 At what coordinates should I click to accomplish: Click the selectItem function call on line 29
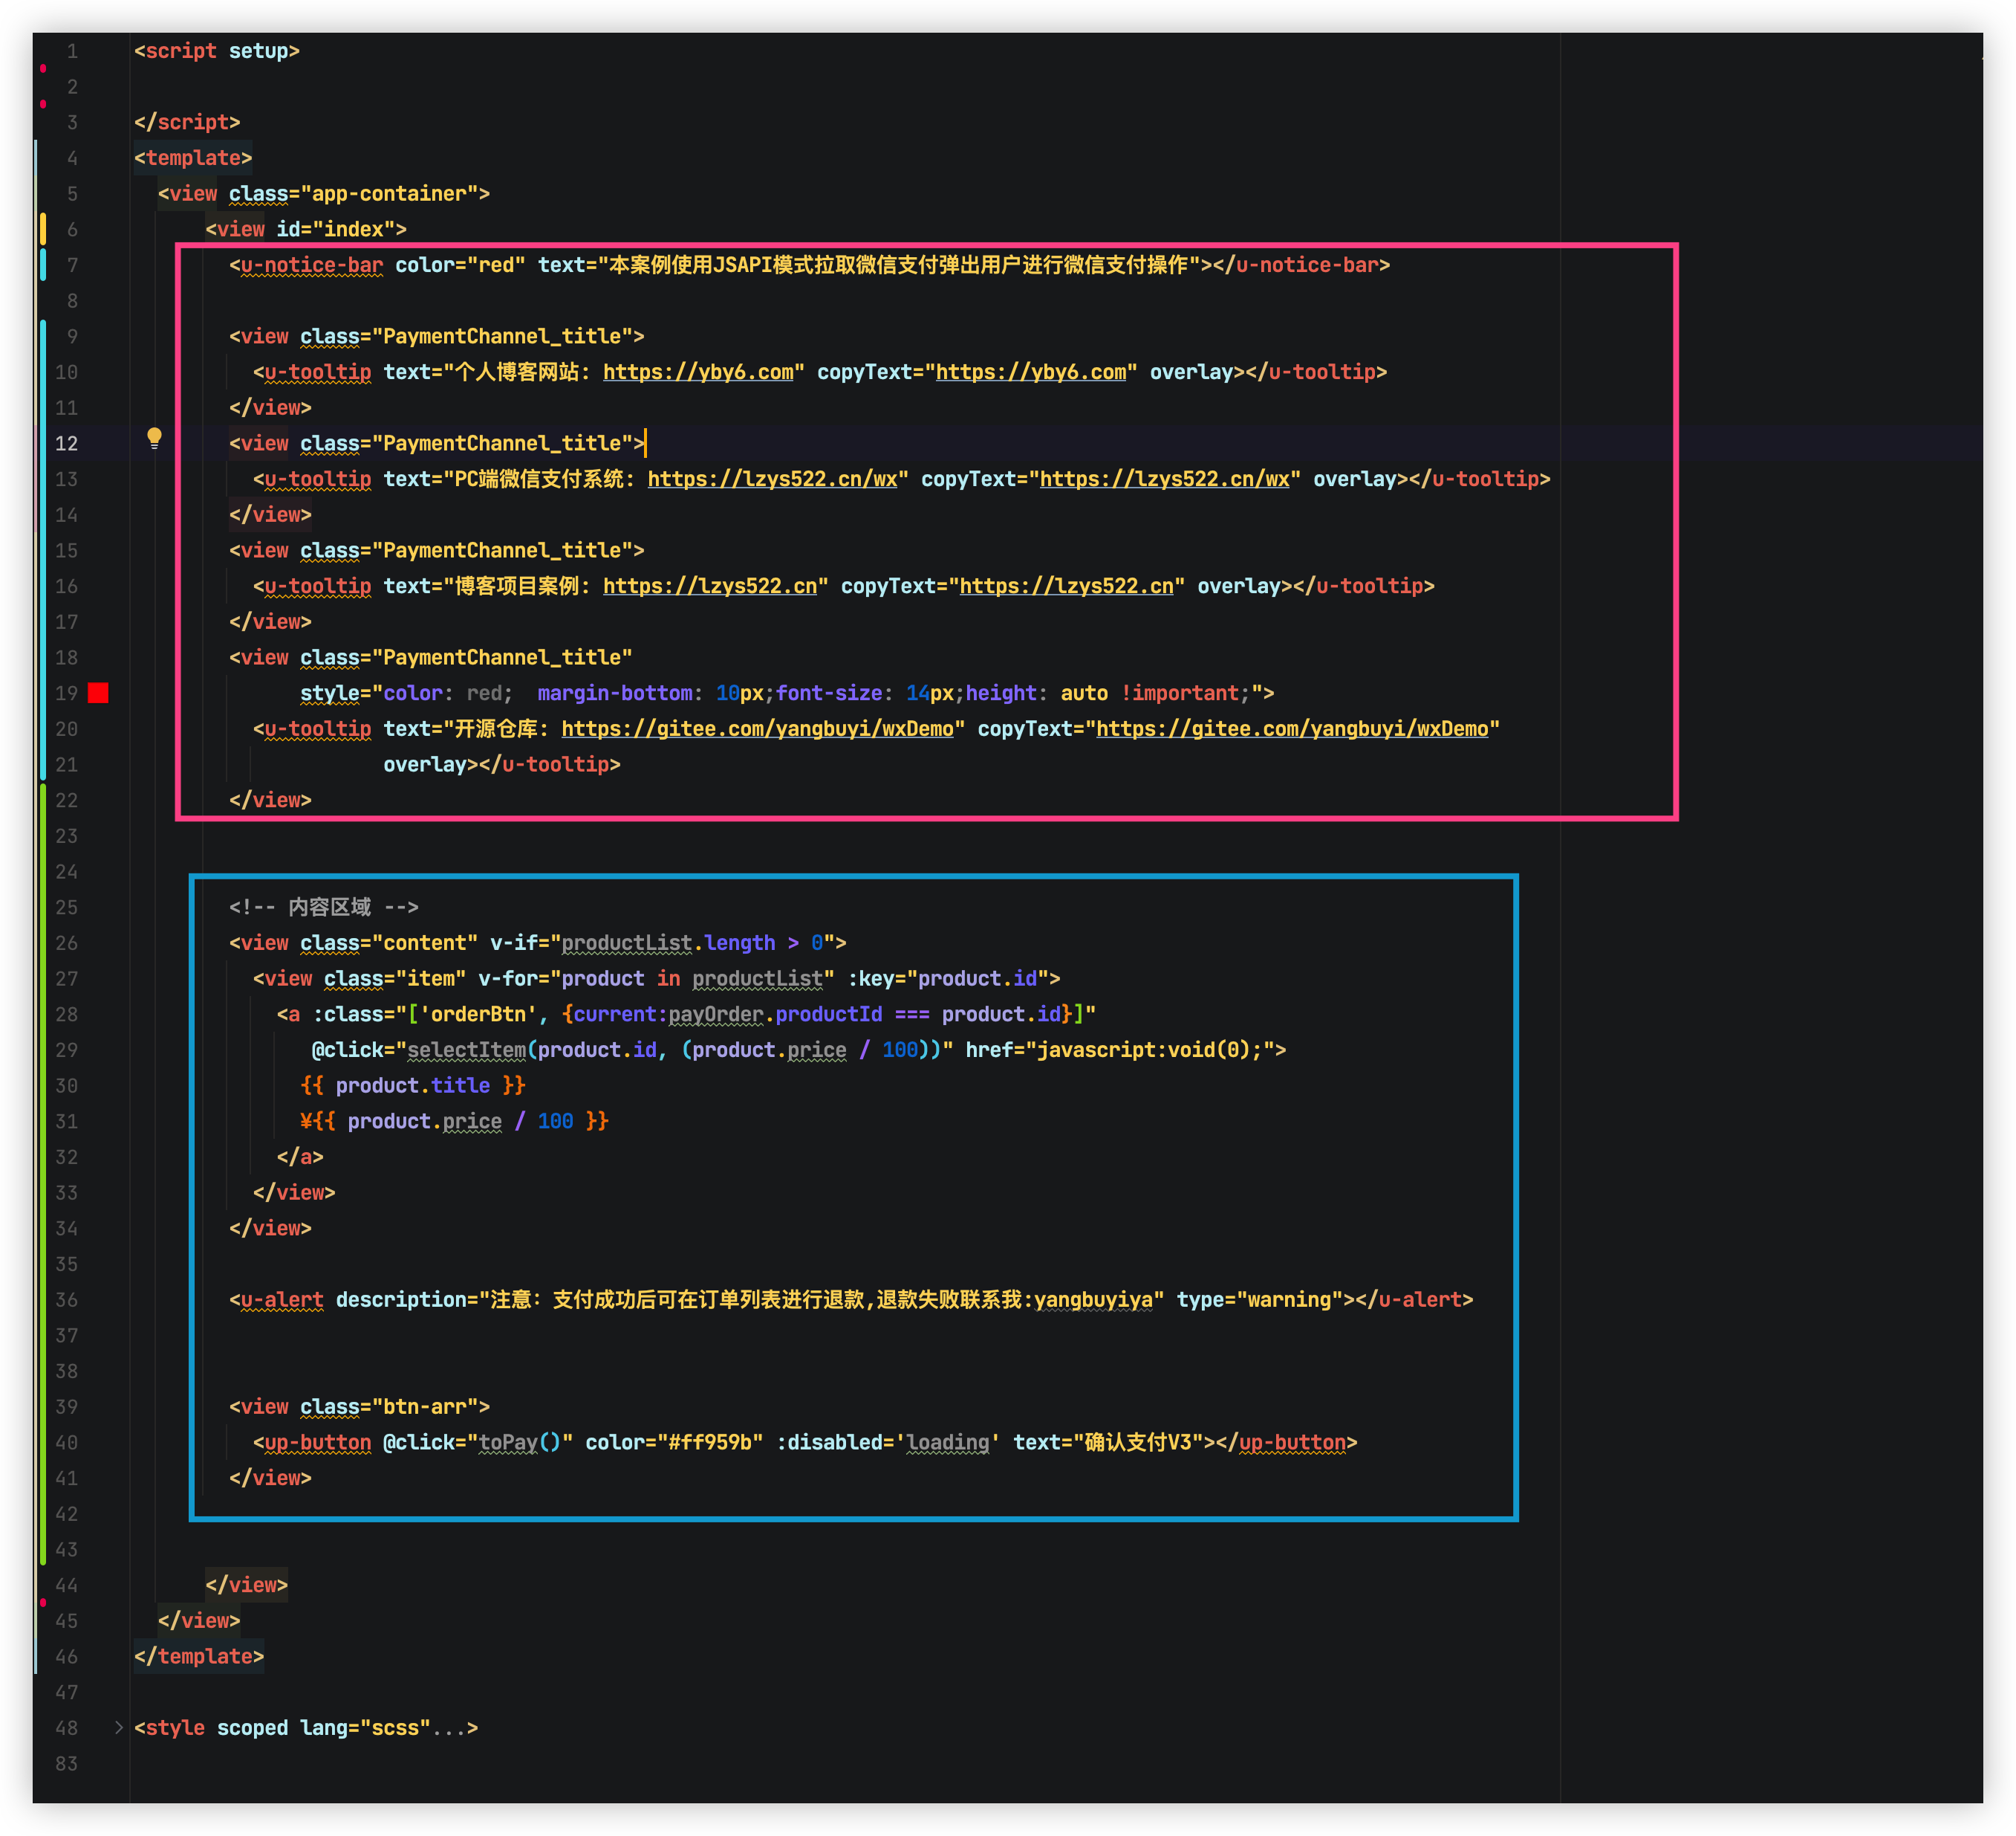point(466,1050)
